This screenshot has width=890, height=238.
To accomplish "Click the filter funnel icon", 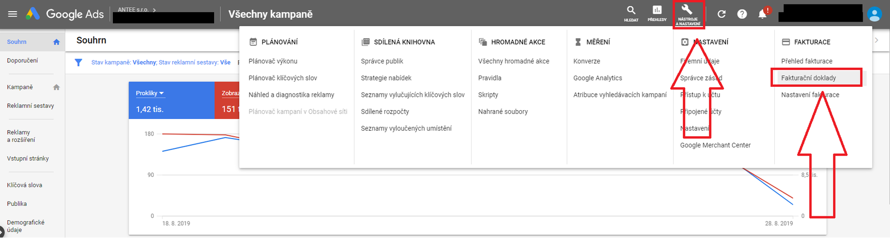I will click(x=78, y=62).
